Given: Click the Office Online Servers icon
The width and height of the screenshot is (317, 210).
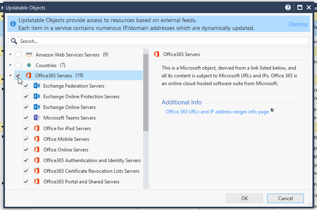Looking at the screenshot, I should click(x=36, y=149).
